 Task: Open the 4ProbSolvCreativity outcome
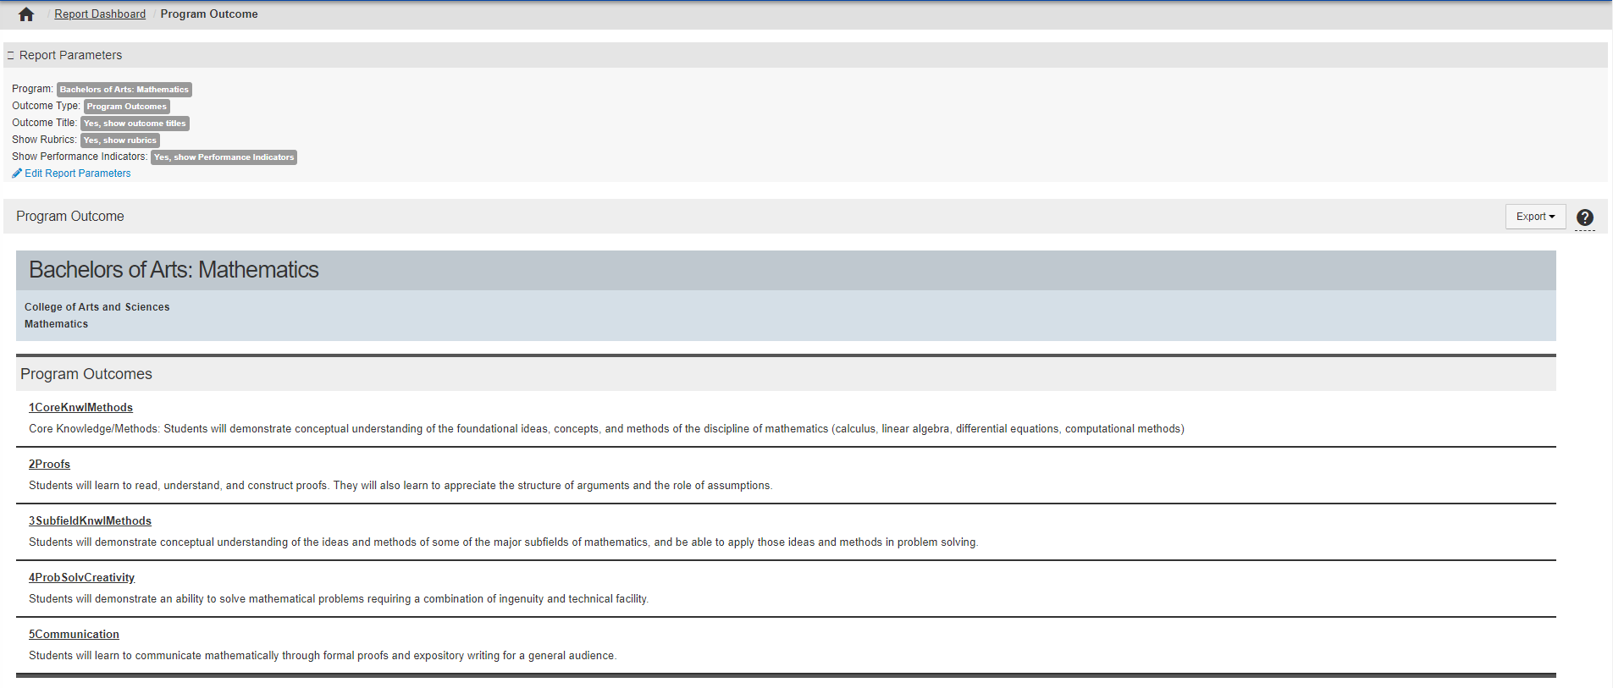click(81, 578)
